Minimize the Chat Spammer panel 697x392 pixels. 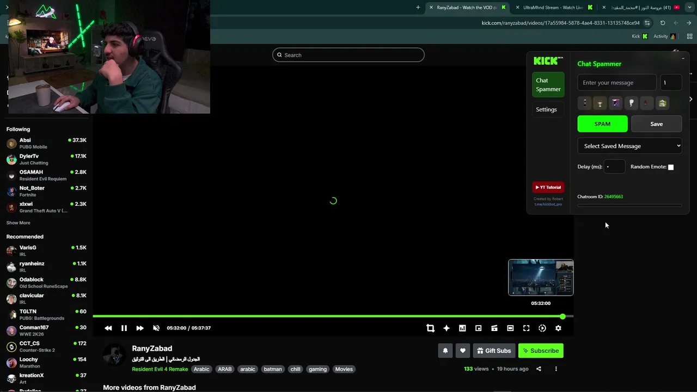(x=683, y=58)
